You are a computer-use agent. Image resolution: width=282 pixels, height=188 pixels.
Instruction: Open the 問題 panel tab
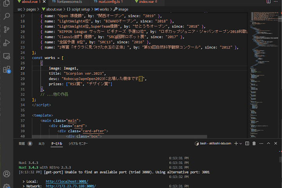(22, 144)
